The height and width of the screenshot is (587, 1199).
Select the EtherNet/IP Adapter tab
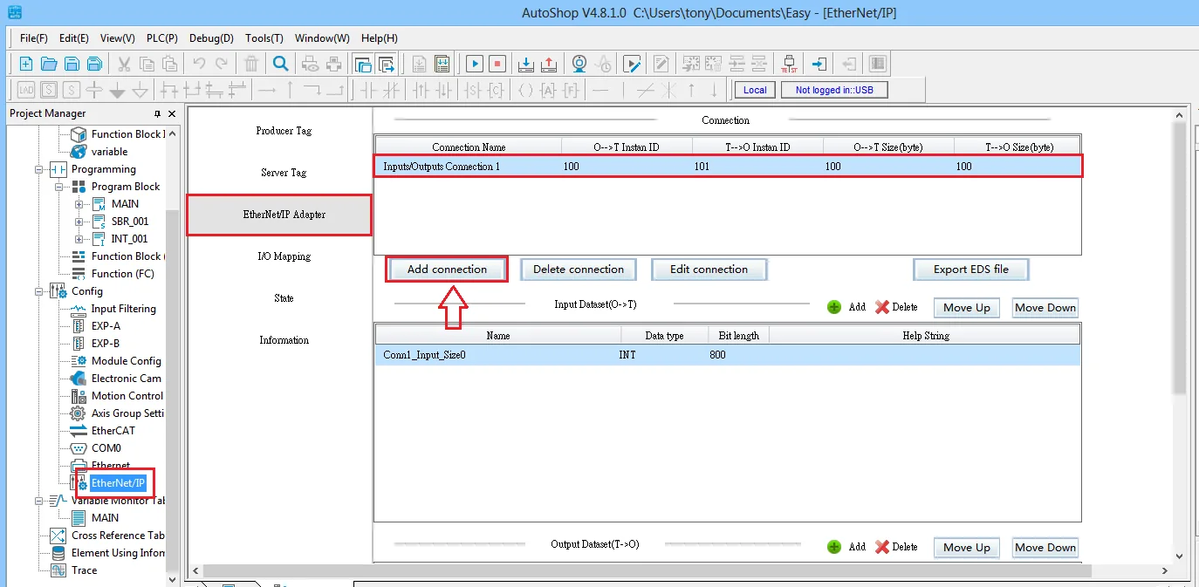point(280,215)
